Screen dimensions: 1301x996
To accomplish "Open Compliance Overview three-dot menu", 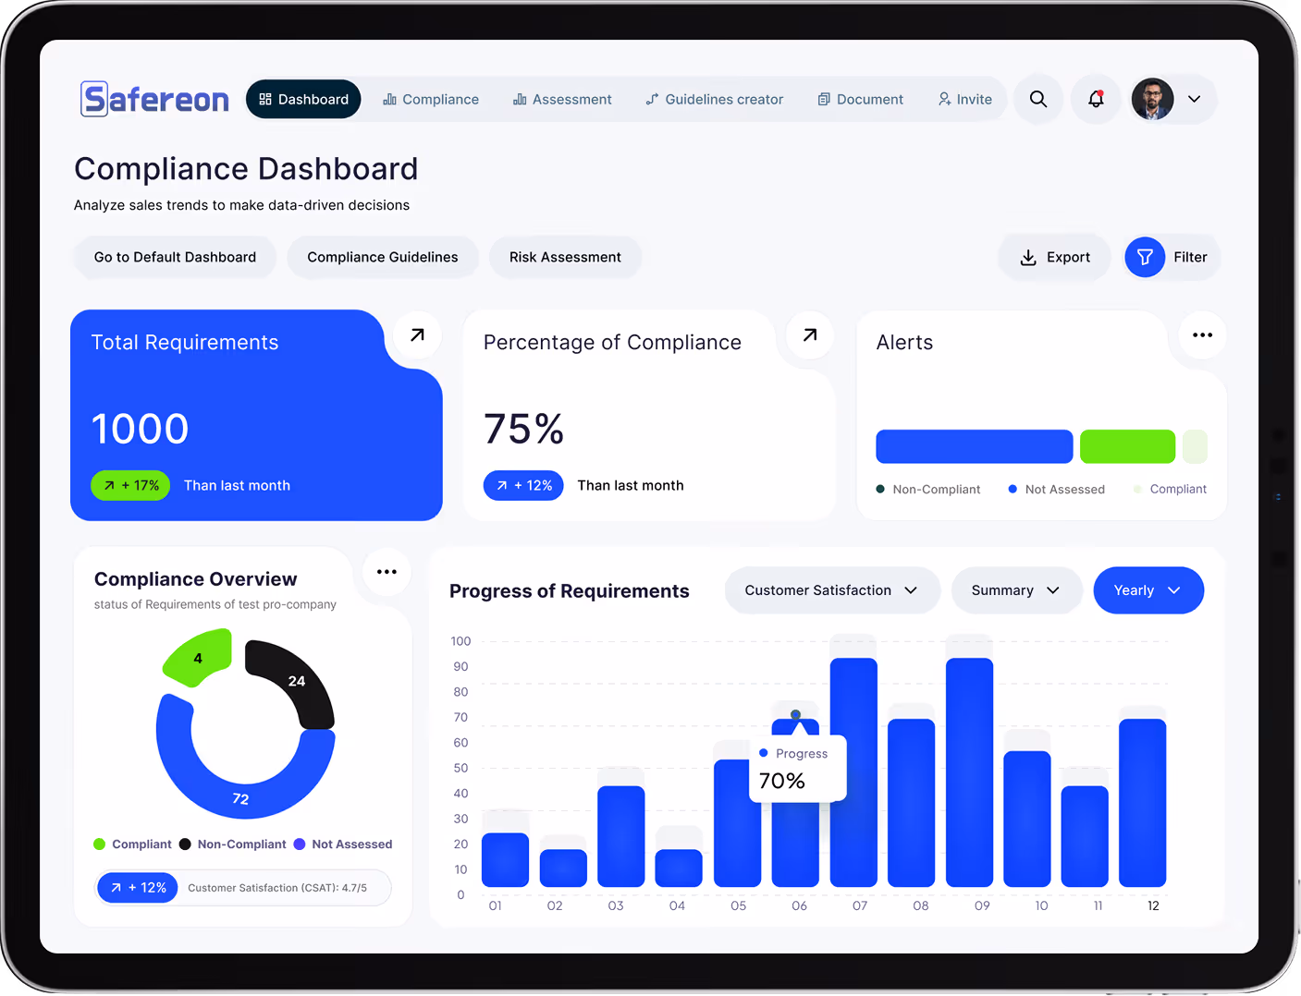I will click(x=387, y=572).
